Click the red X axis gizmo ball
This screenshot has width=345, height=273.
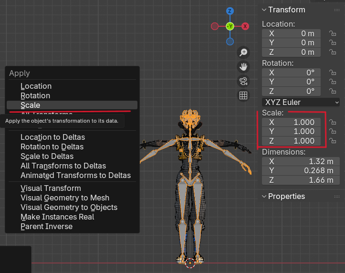point(245,26)
